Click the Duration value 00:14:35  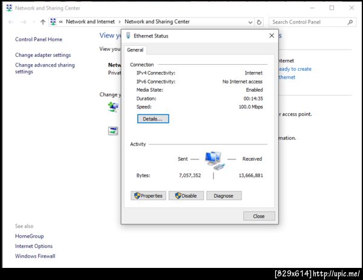coord(253,99)
